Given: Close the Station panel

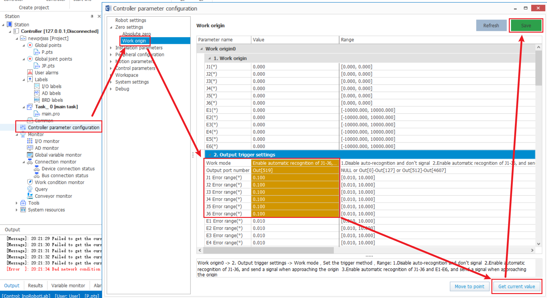Looking at the screenshot, I should [x=99, y=16].
